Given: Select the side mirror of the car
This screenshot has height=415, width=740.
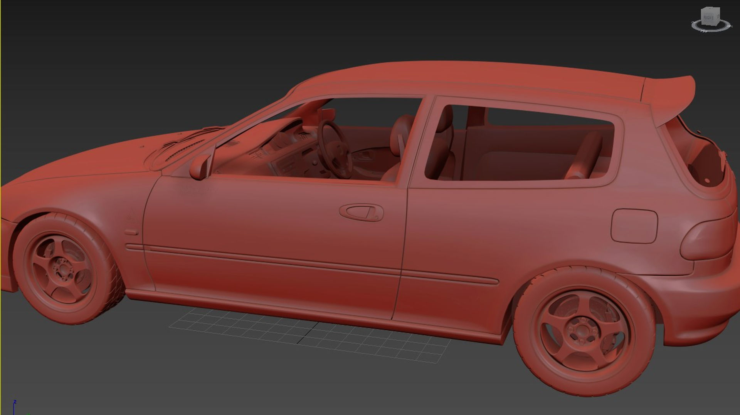Looking at the screenshot, I should click(x=200, y=166).
